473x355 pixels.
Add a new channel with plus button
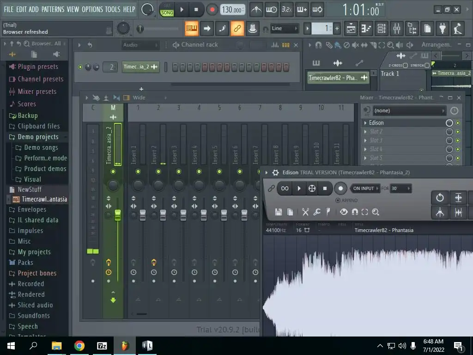(141, 89)
